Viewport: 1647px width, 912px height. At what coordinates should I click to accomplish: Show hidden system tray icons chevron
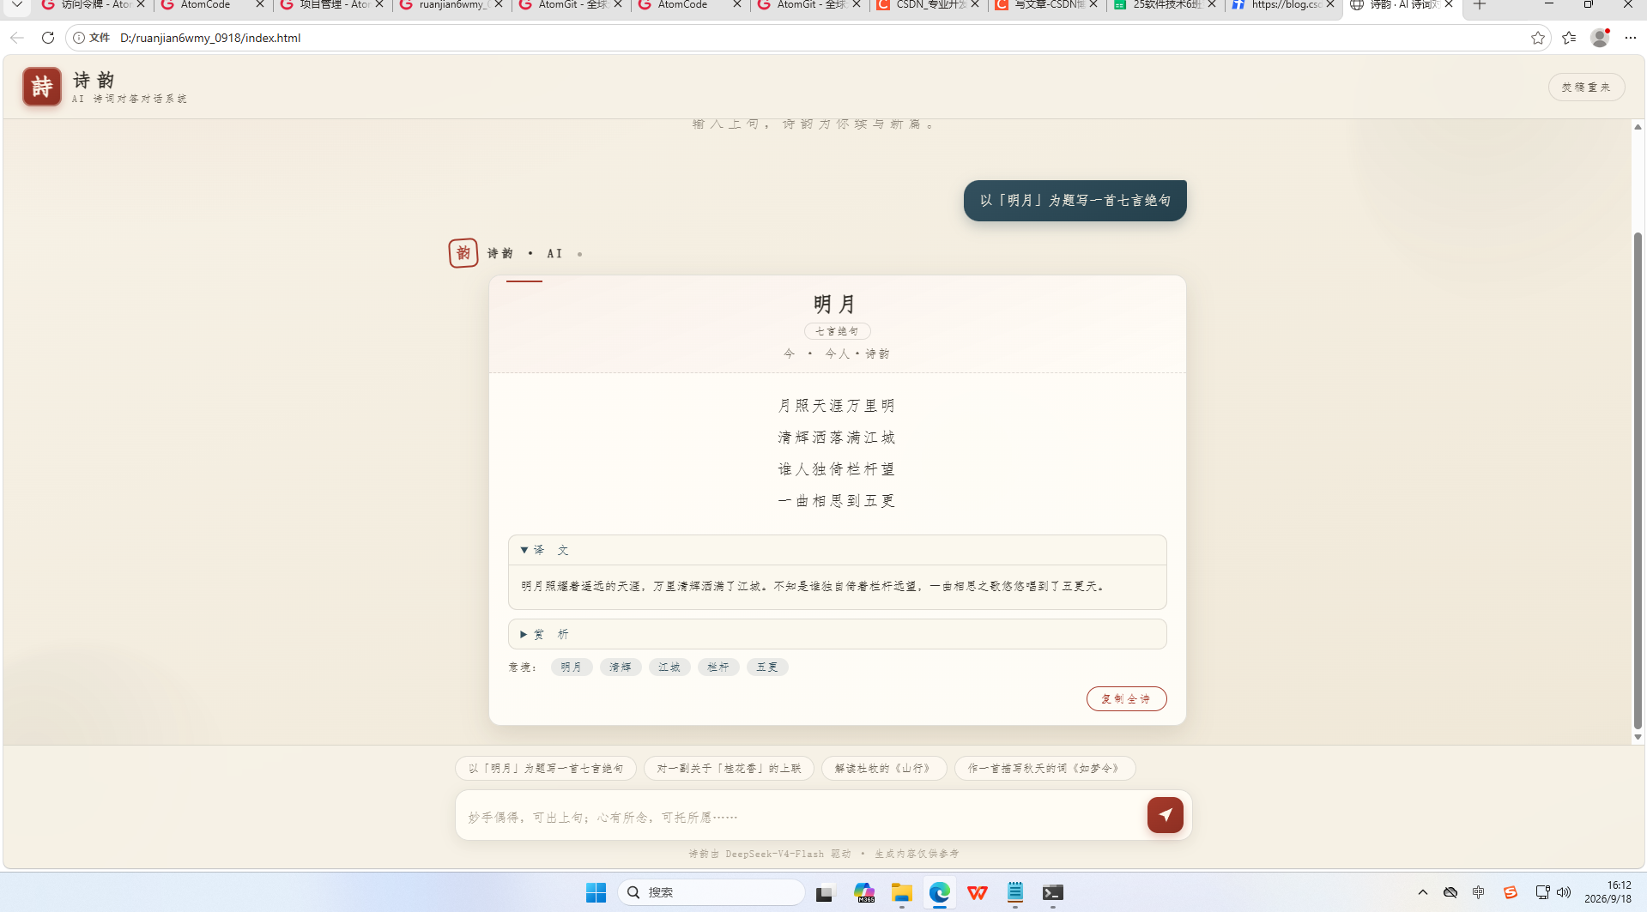(1422, 892)
